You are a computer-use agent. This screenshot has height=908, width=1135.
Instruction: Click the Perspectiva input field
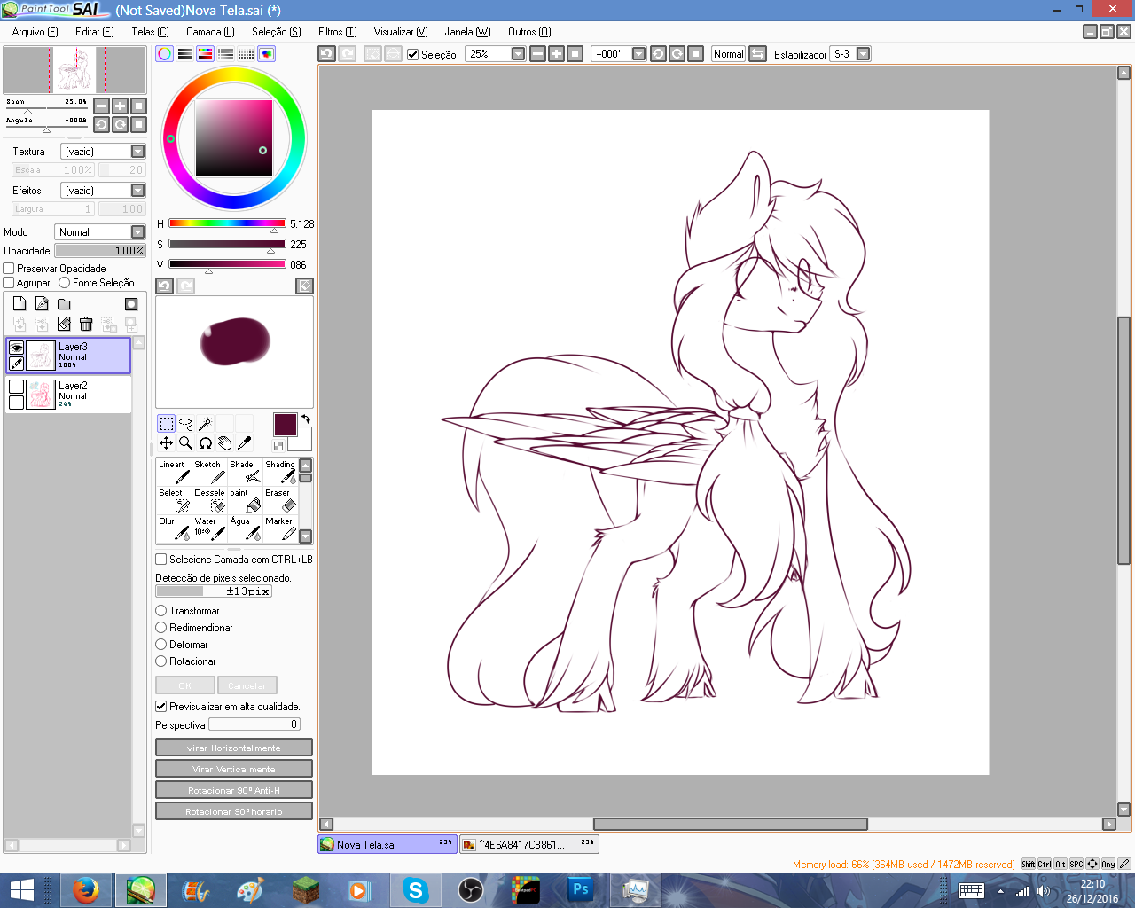[254, 724]
